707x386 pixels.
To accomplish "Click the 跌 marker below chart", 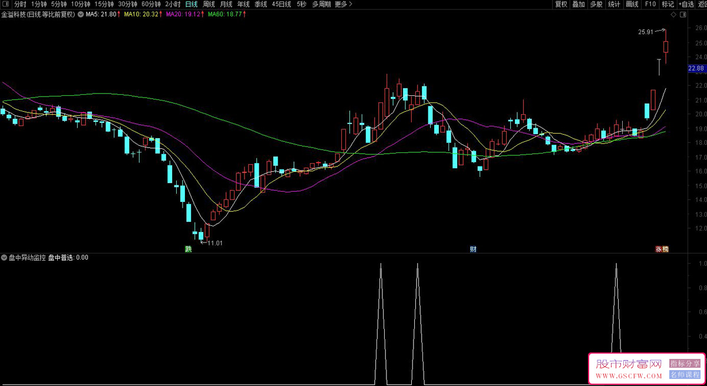I will tap(189, 249).
